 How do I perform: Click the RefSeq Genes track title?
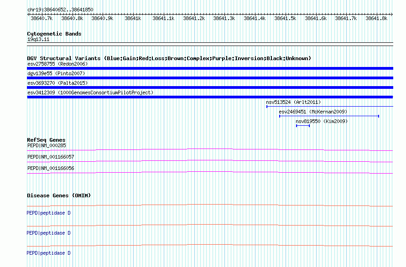(46, 140)
